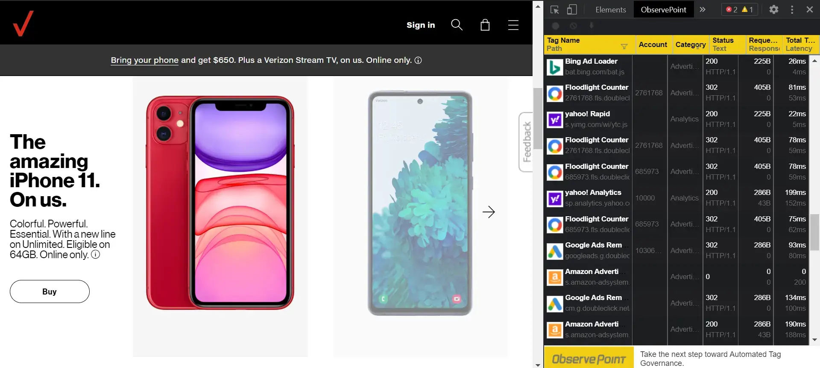Click account '10306...' in Google Ads row
Screen dimensions: 820x368
tap(648, 251)
